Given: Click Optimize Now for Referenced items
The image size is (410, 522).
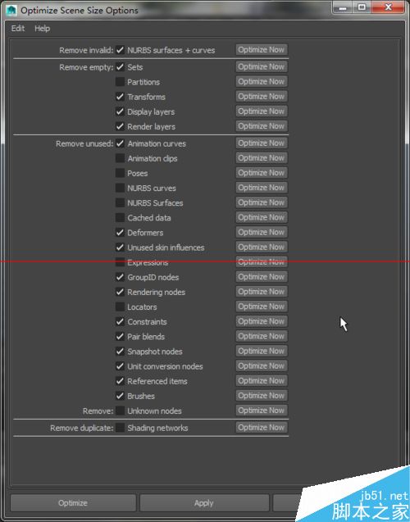Looking at the screenshot, I should pyautogui.click(x=262, y=381).
